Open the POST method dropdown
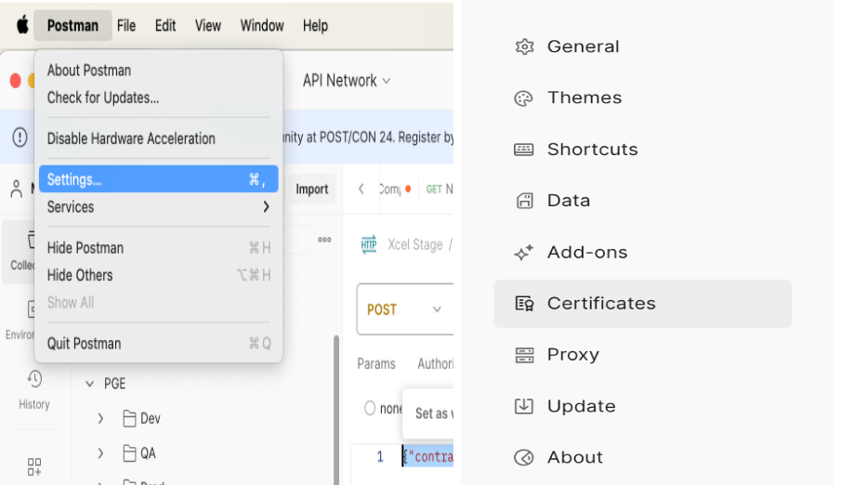This screenshot has width=853, height=485. [405, 309]
